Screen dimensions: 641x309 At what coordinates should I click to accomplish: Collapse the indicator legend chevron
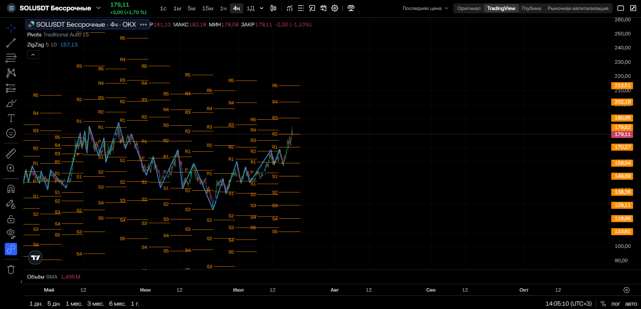click(x=33, y=55)
